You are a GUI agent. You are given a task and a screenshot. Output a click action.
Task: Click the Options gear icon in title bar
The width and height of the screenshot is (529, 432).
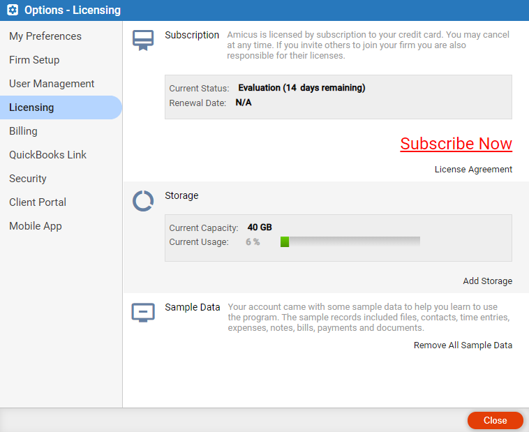(13, 10)
